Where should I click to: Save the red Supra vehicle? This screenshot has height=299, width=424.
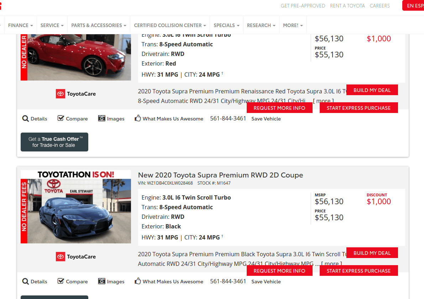(x=266, y=119)
